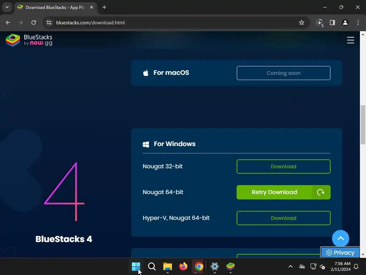
Task: Close the Download BlueStacks tab
Action: click(91, 8)
